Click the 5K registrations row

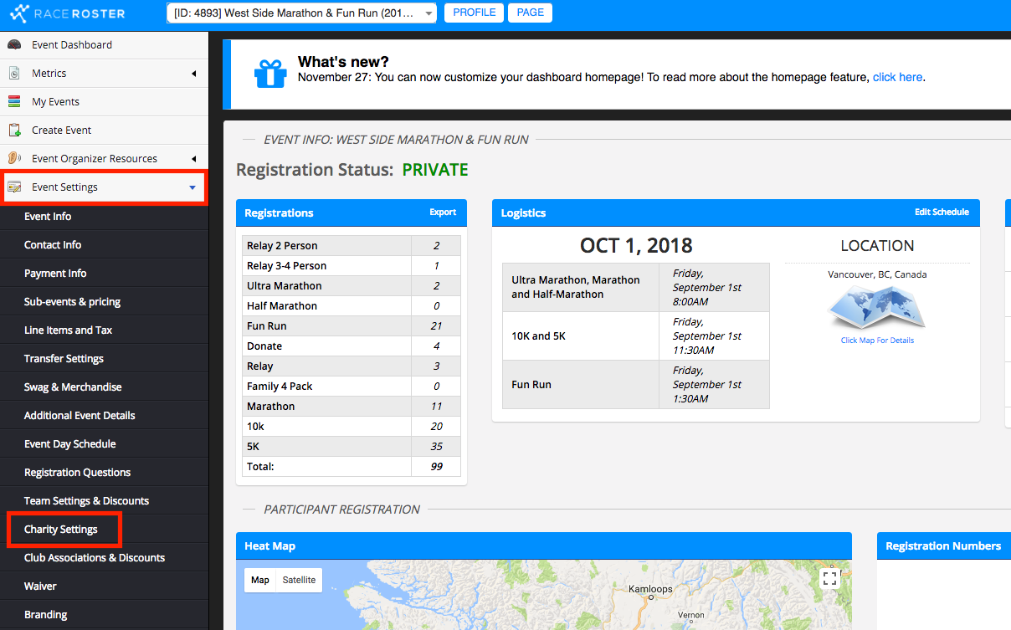(x=352, y=447)
